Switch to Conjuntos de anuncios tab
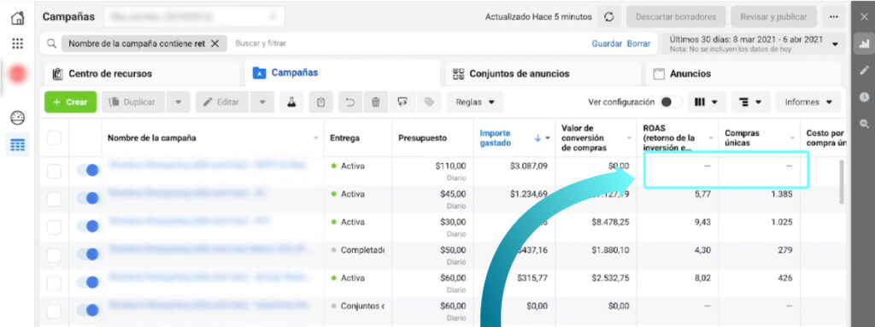875x327 pixels. (543, 73)
